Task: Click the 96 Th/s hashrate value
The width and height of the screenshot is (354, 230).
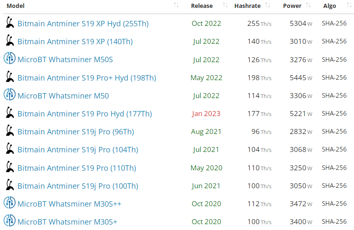Action: coord(261,131)
